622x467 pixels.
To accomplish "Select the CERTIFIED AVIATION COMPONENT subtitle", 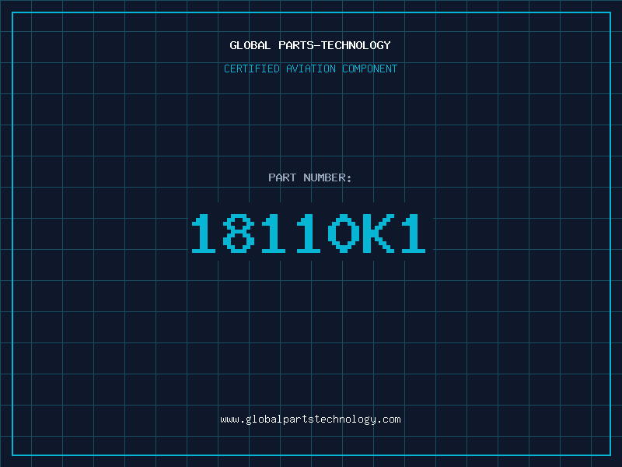I will point(310,68).
